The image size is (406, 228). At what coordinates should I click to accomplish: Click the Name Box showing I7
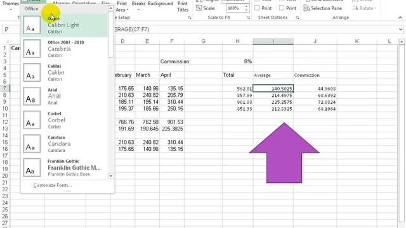tap(11, 29)
